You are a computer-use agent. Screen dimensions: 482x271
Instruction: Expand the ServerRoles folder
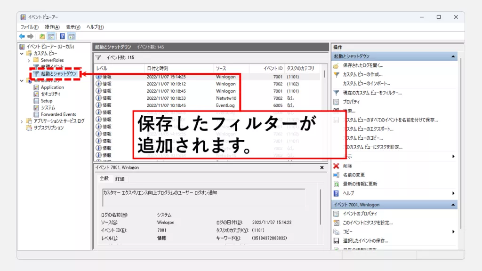pyautogui.click(x=29, y=60)
